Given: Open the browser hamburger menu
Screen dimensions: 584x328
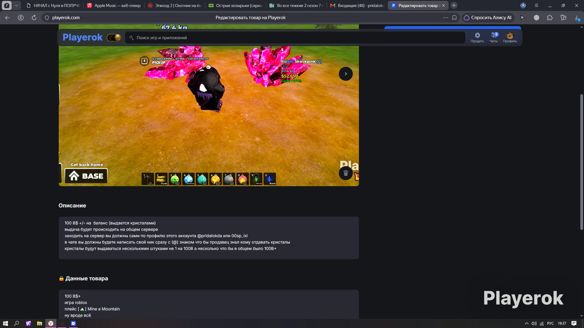Looking at the screenshot, I should (x=536, y=6).
